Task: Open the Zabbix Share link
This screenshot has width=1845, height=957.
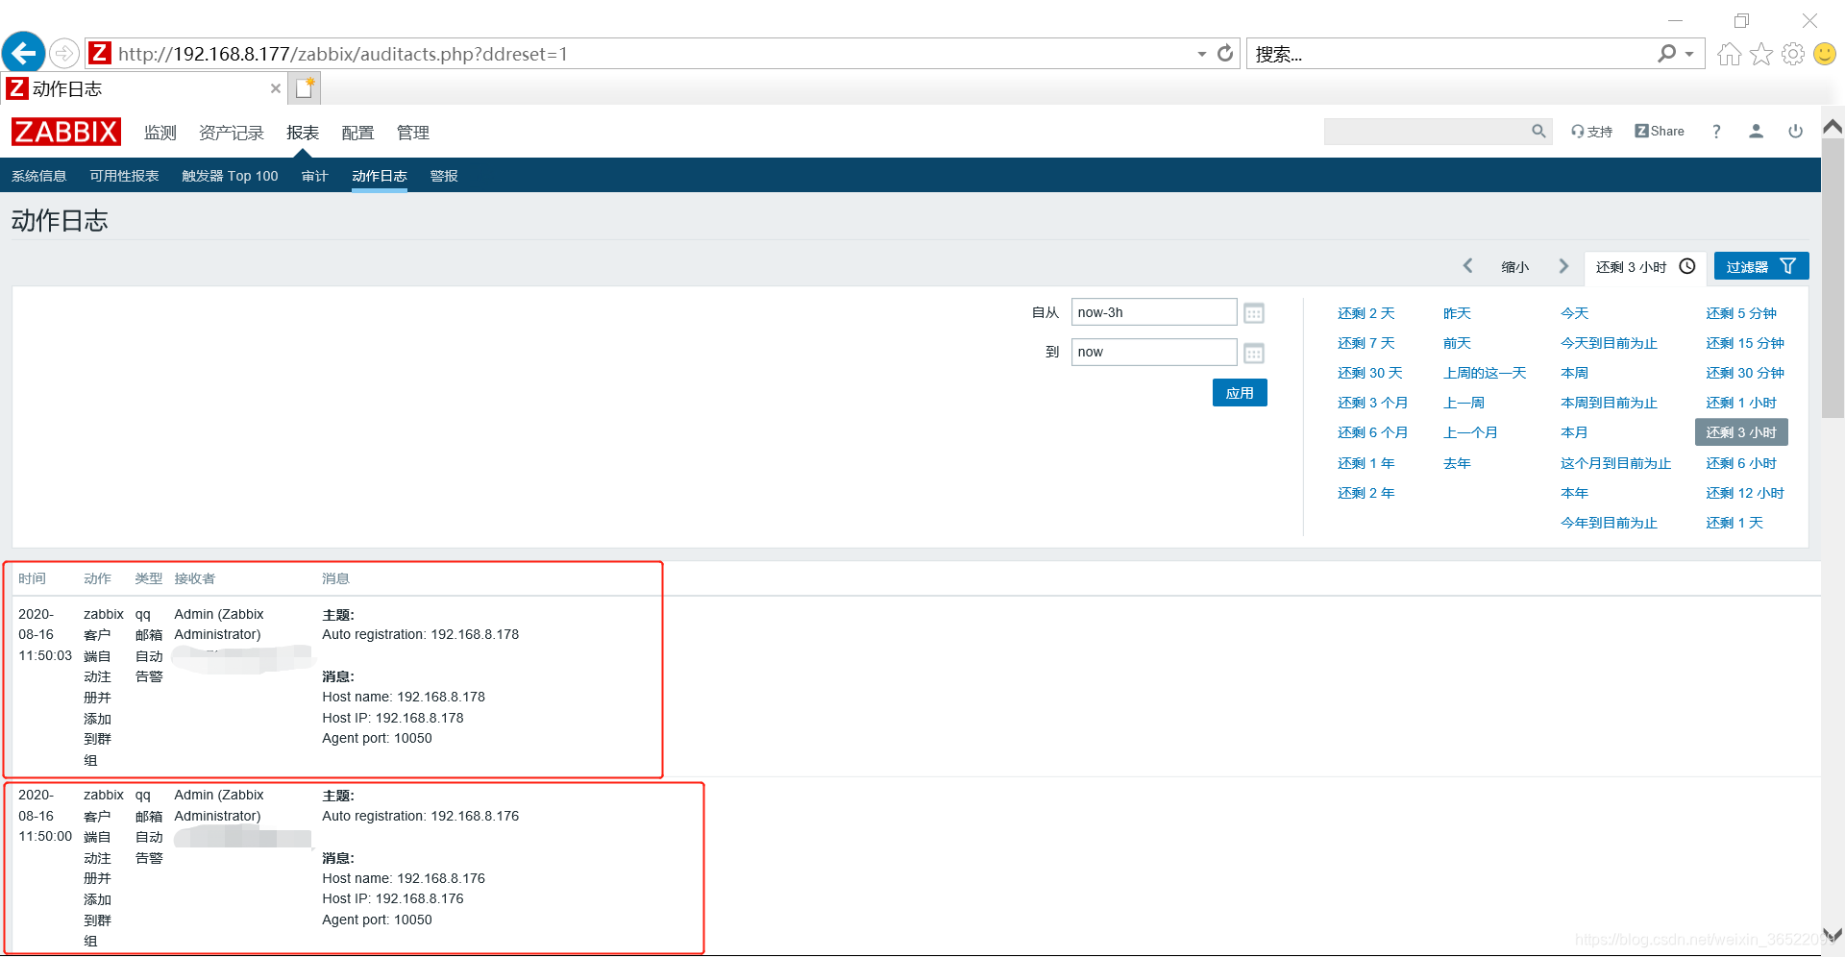Action: [x=1660, y=132]
